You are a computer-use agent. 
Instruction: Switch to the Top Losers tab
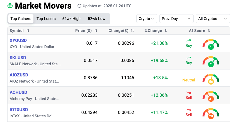point(46,19)
